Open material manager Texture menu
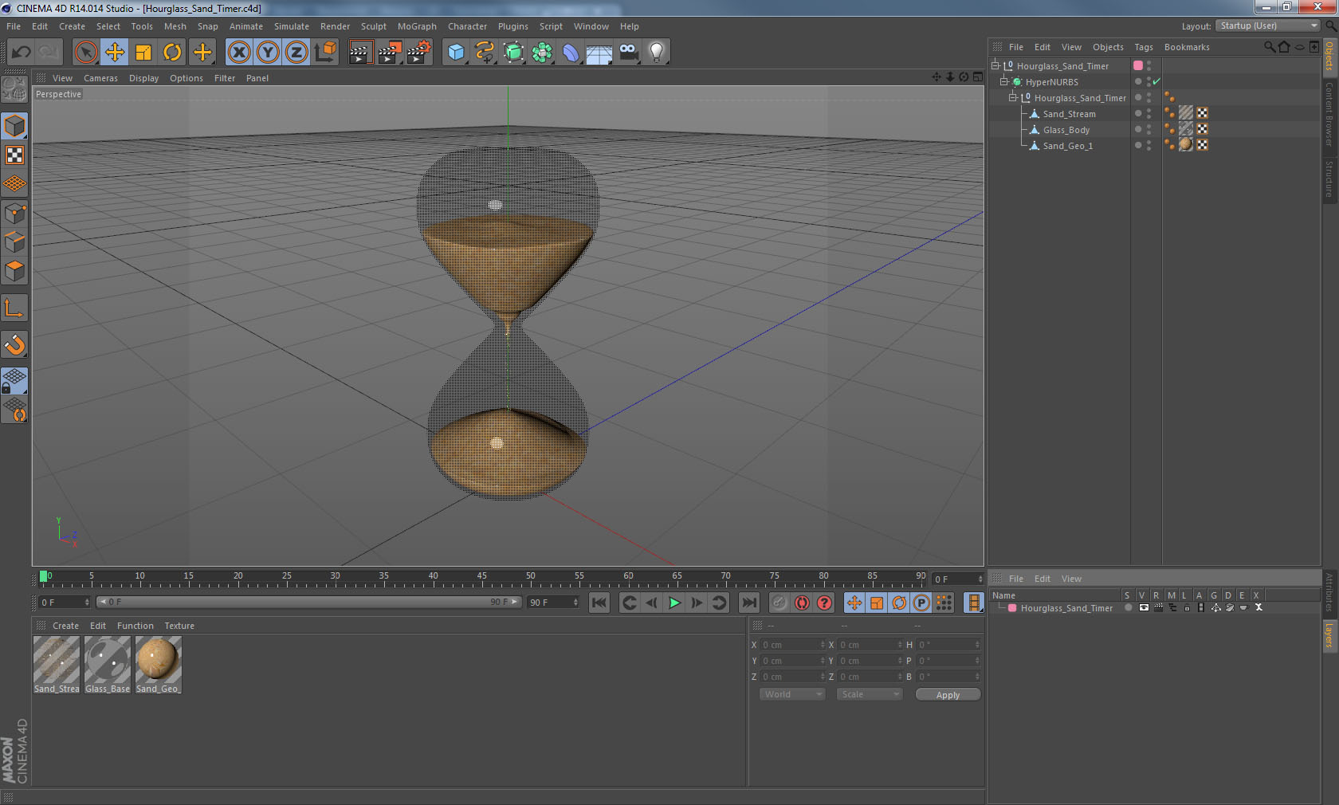 (x=179, y=626)
